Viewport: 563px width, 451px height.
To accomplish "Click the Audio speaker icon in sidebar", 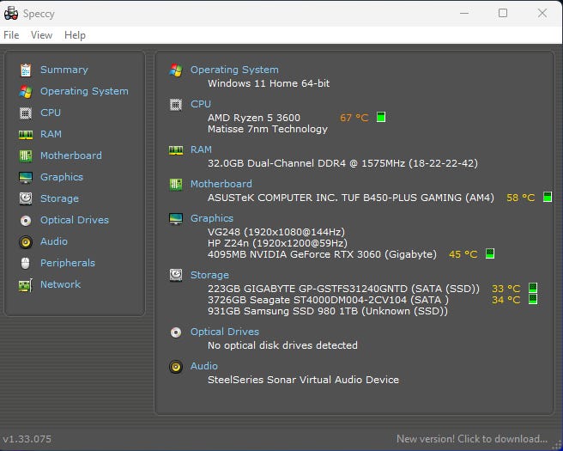I will coord(26,242).
